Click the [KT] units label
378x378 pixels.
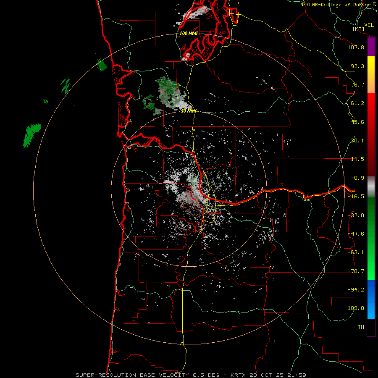click(359, 29)
